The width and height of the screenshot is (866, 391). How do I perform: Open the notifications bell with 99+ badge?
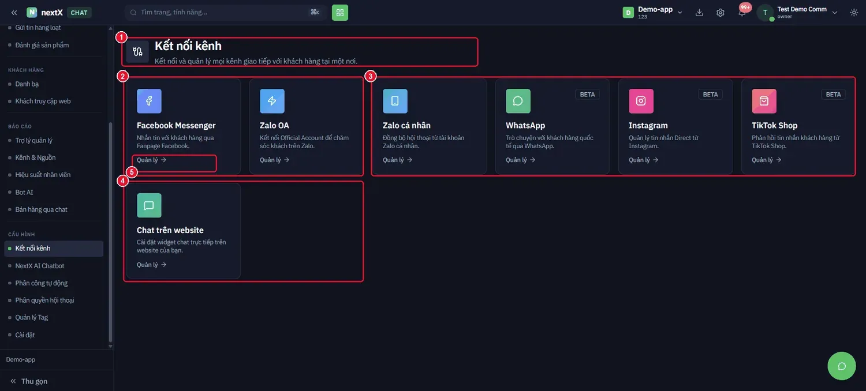coord(742,12)
